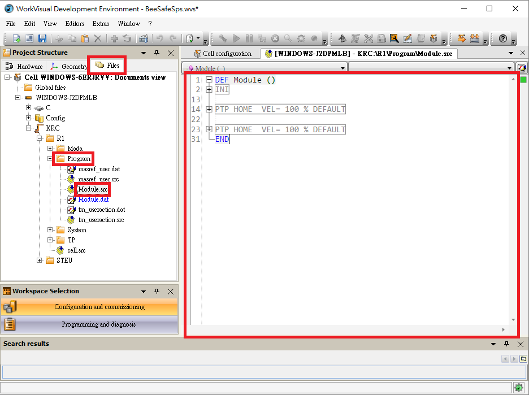529x395 pixels.
Task: Click the orange wrench diagnosis icon
Action: pos(394,38)
